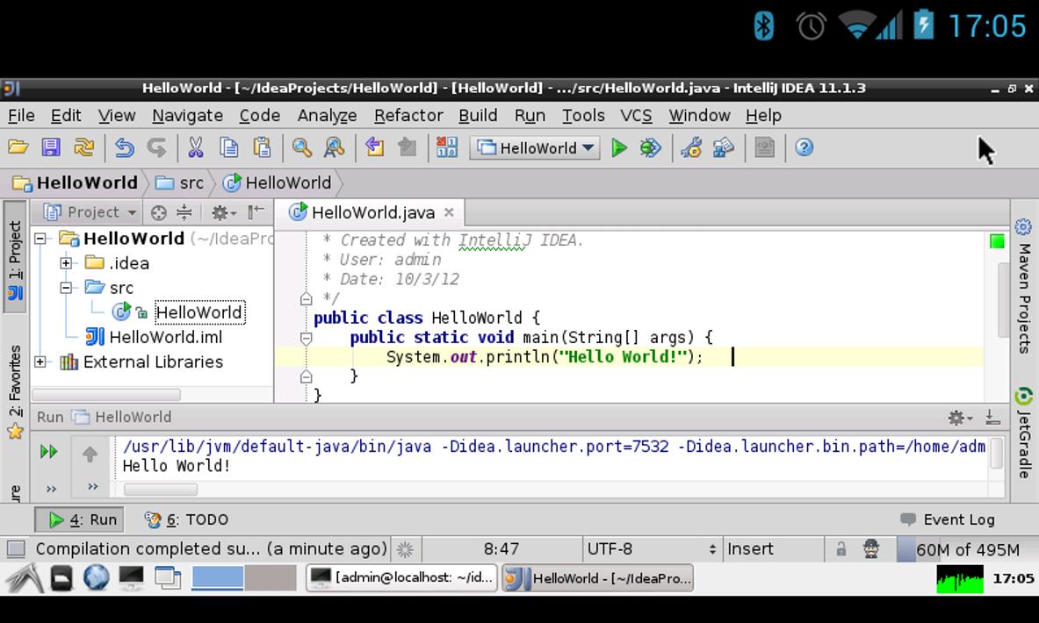The width and height of the screenshot is (1039, 623).
Task: Open the VCS menu
Action: 636,115
